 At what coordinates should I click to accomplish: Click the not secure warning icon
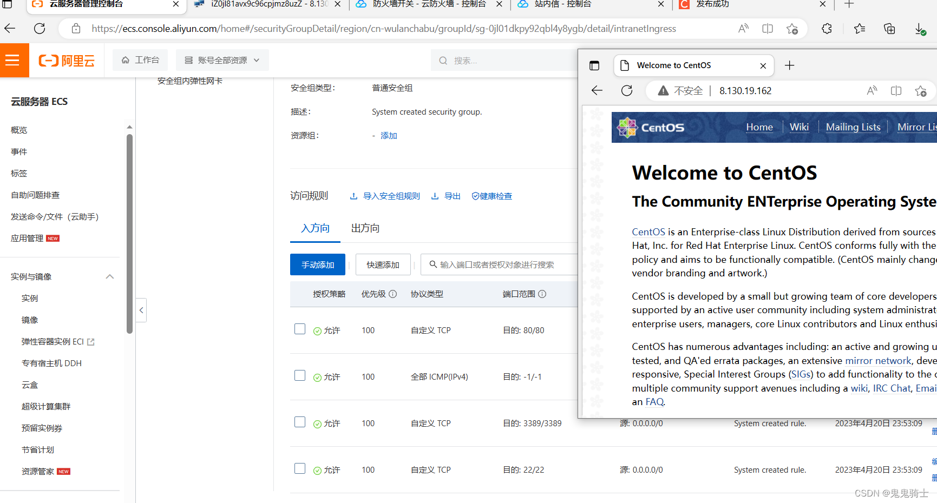tap(663, 91)
